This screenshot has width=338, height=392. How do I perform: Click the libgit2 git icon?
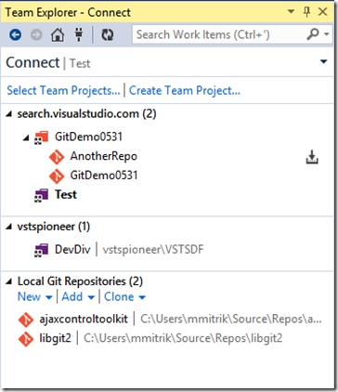pos(26,339)
